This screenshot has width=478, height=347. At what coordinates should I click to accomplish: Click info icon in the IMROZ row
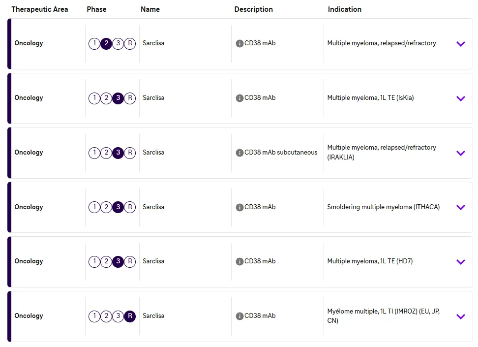239,316
